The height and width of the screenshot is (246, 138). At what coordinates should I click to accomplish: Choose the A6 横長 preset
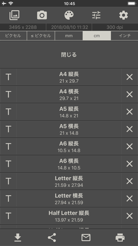(69, 164)
